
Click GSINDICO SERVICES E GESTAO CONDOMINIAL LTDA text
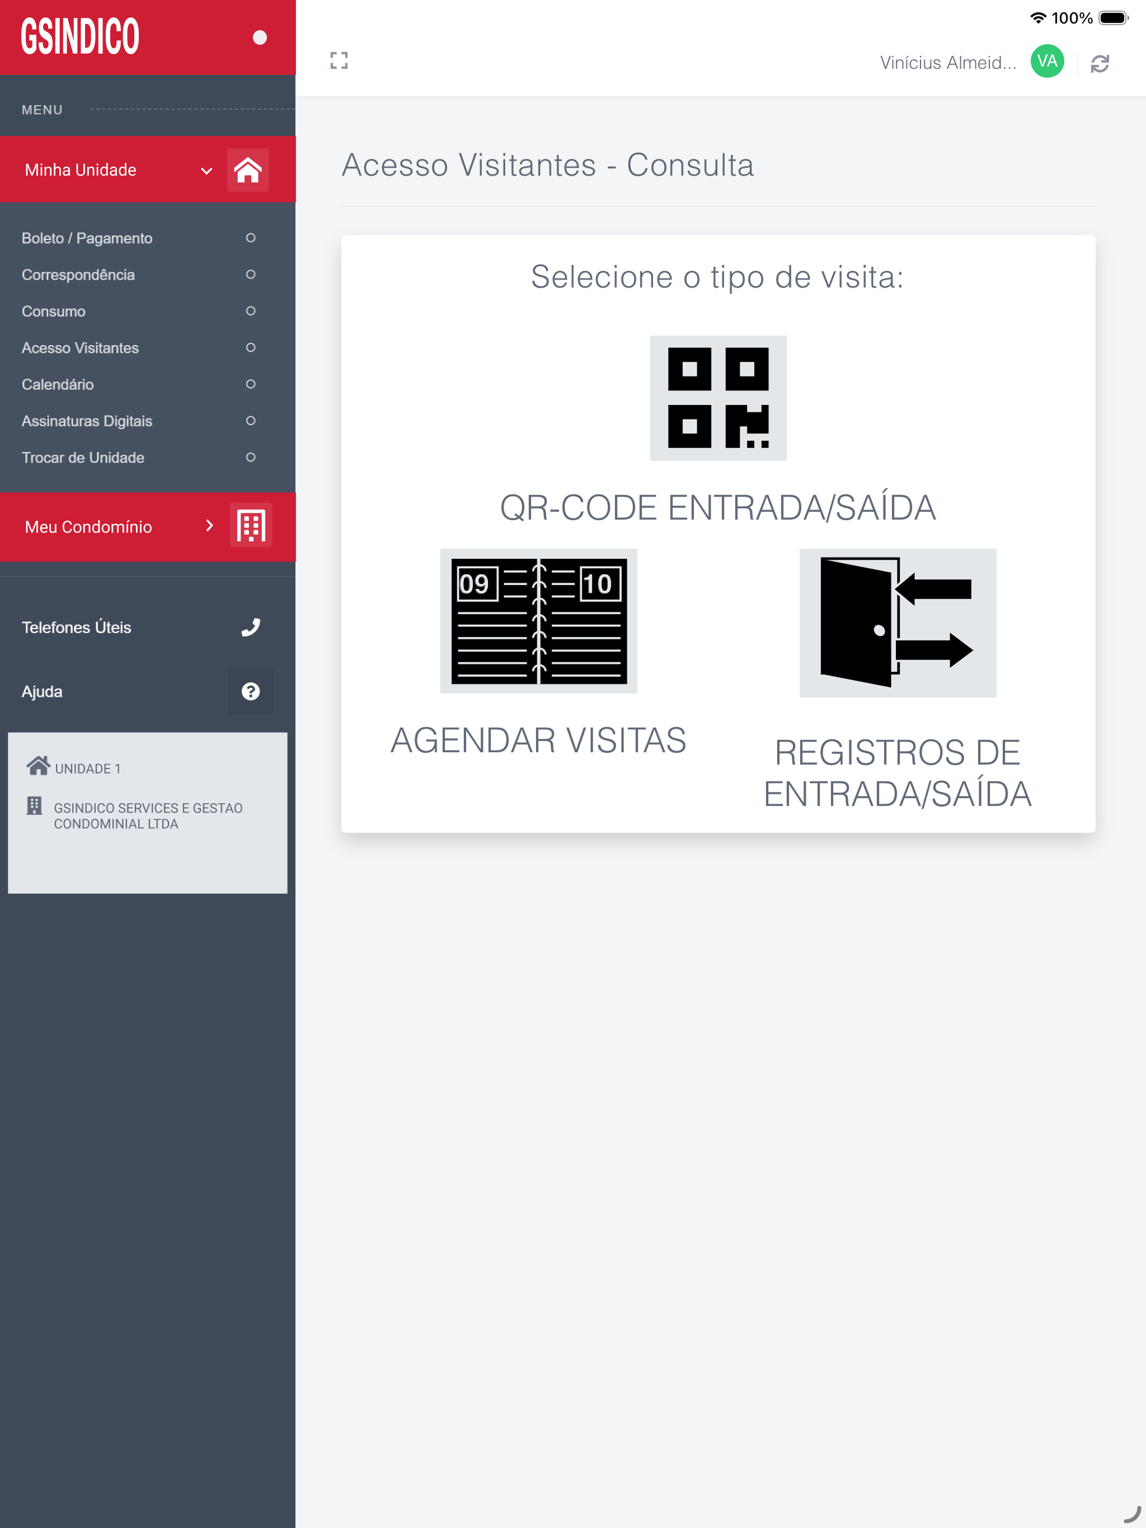(x=148, y=816)
